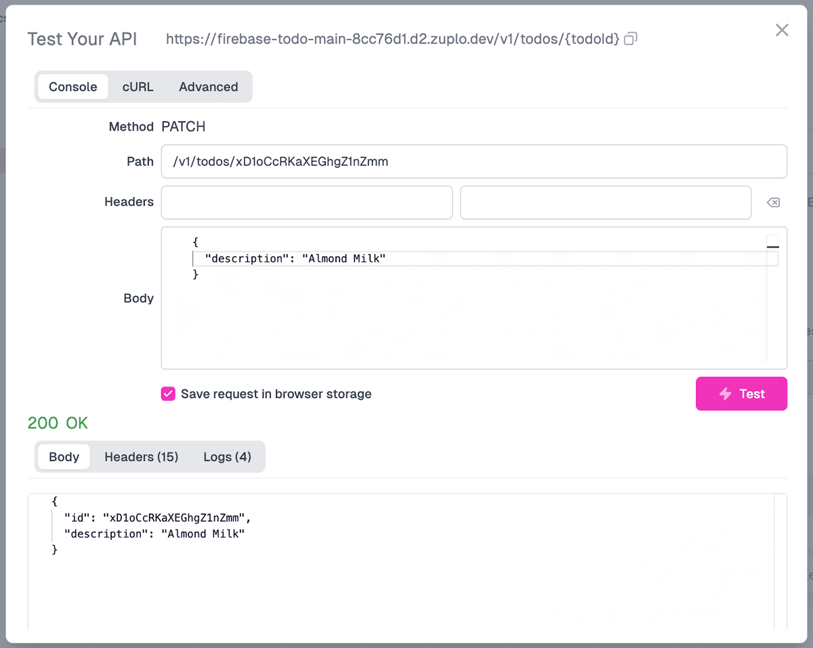Screen dimensions: 813x648
Task: Click the id line in response JSON
Action: click(x=157, y=517)
